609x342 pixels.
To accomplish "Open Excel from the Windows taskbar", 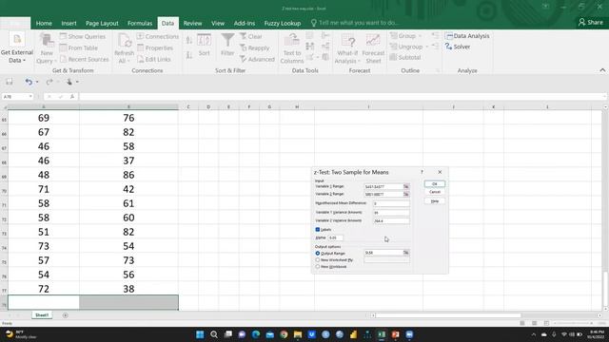I will tap(382, 334).
